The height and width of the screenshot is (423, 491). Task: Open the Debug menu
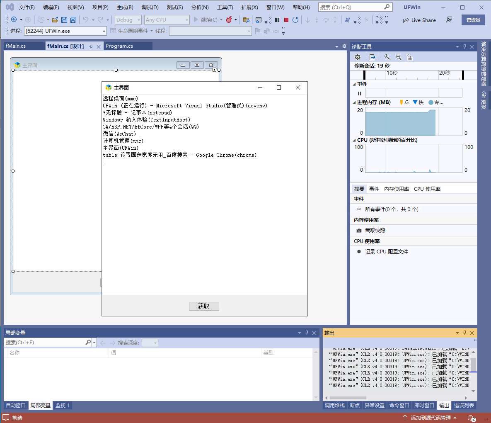[x=150, y=7]
